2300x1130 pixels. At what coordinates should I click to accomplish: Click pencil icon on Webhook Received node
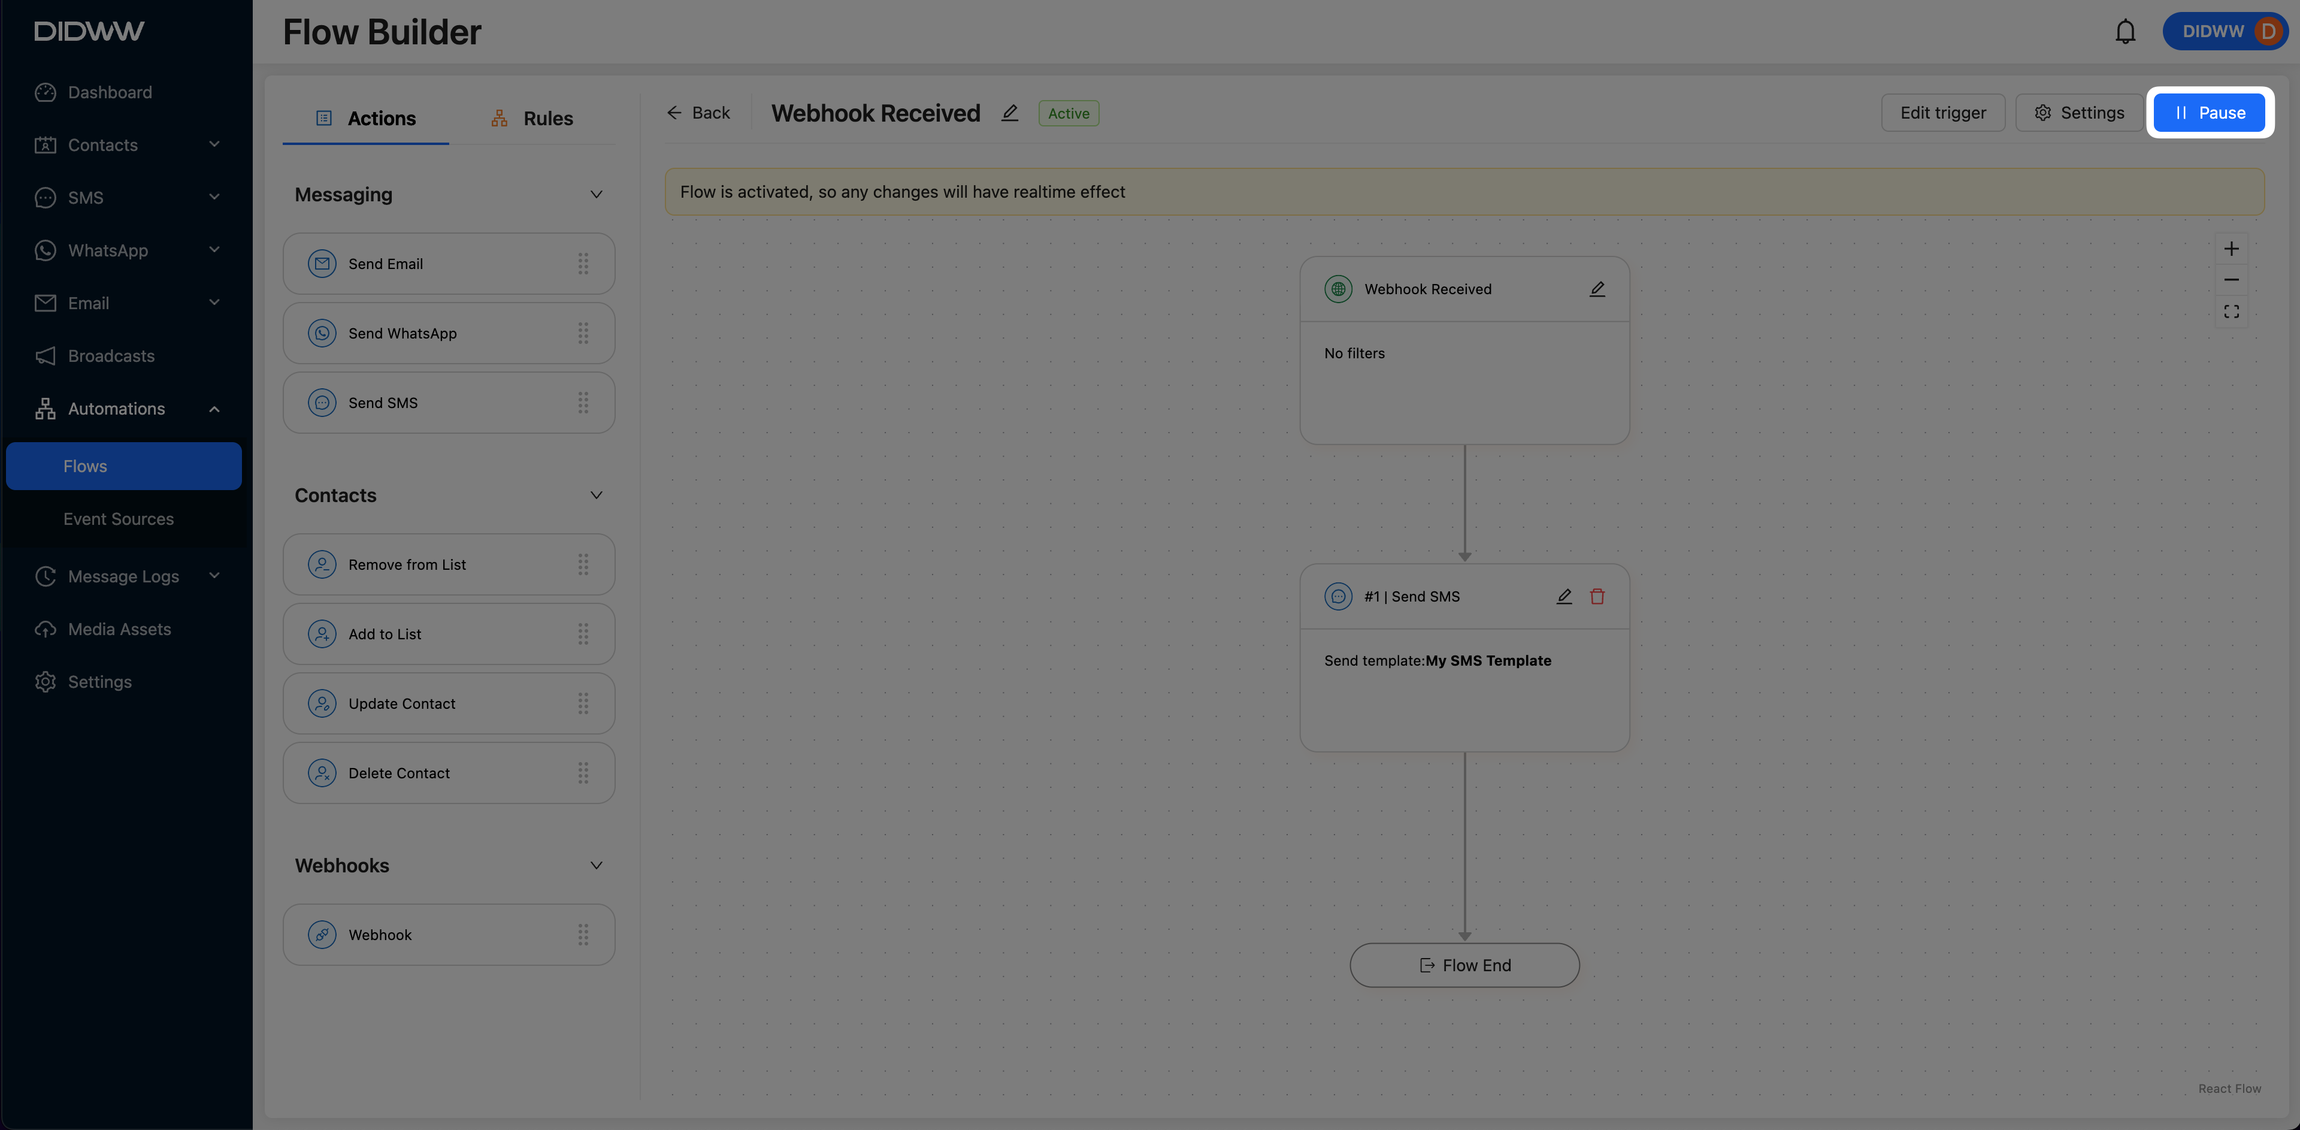point(1597,289)
